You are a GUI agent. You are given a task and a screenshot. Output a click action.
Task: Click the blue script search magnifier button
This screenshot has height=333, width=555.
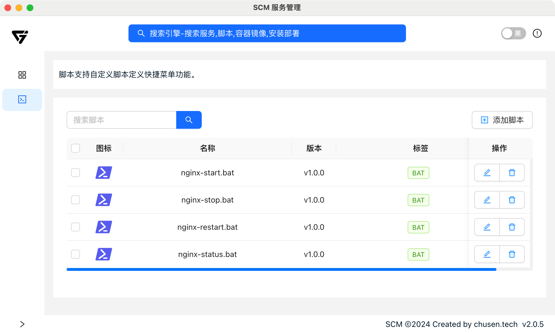click(x=189, y=120)
